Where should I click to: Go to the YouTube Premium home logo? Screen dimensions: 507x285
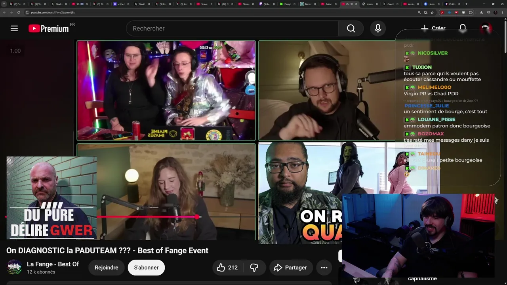(x=49, y=28)
